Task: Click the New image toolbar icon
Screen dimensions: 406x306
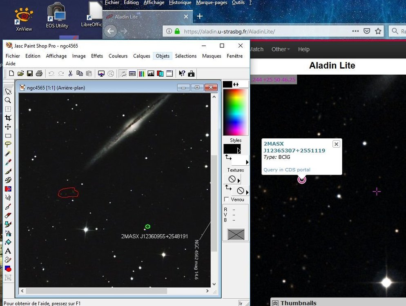Action: tap(11, 73)
